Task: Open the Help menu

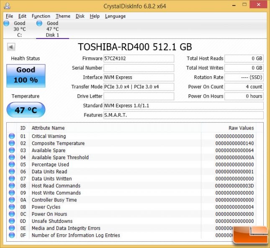Action: coord(95,16)
